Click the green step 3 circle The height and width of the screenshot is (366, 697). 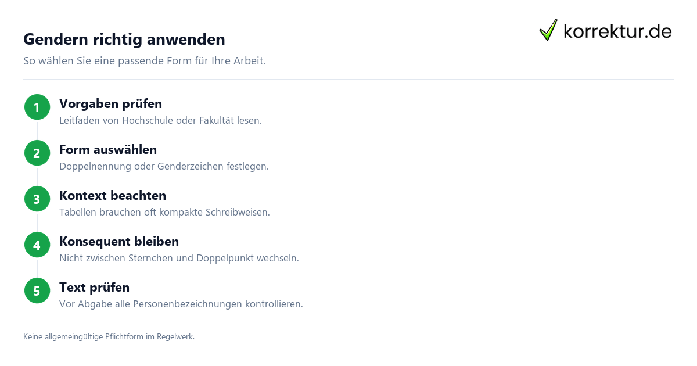tap(37, 199)
